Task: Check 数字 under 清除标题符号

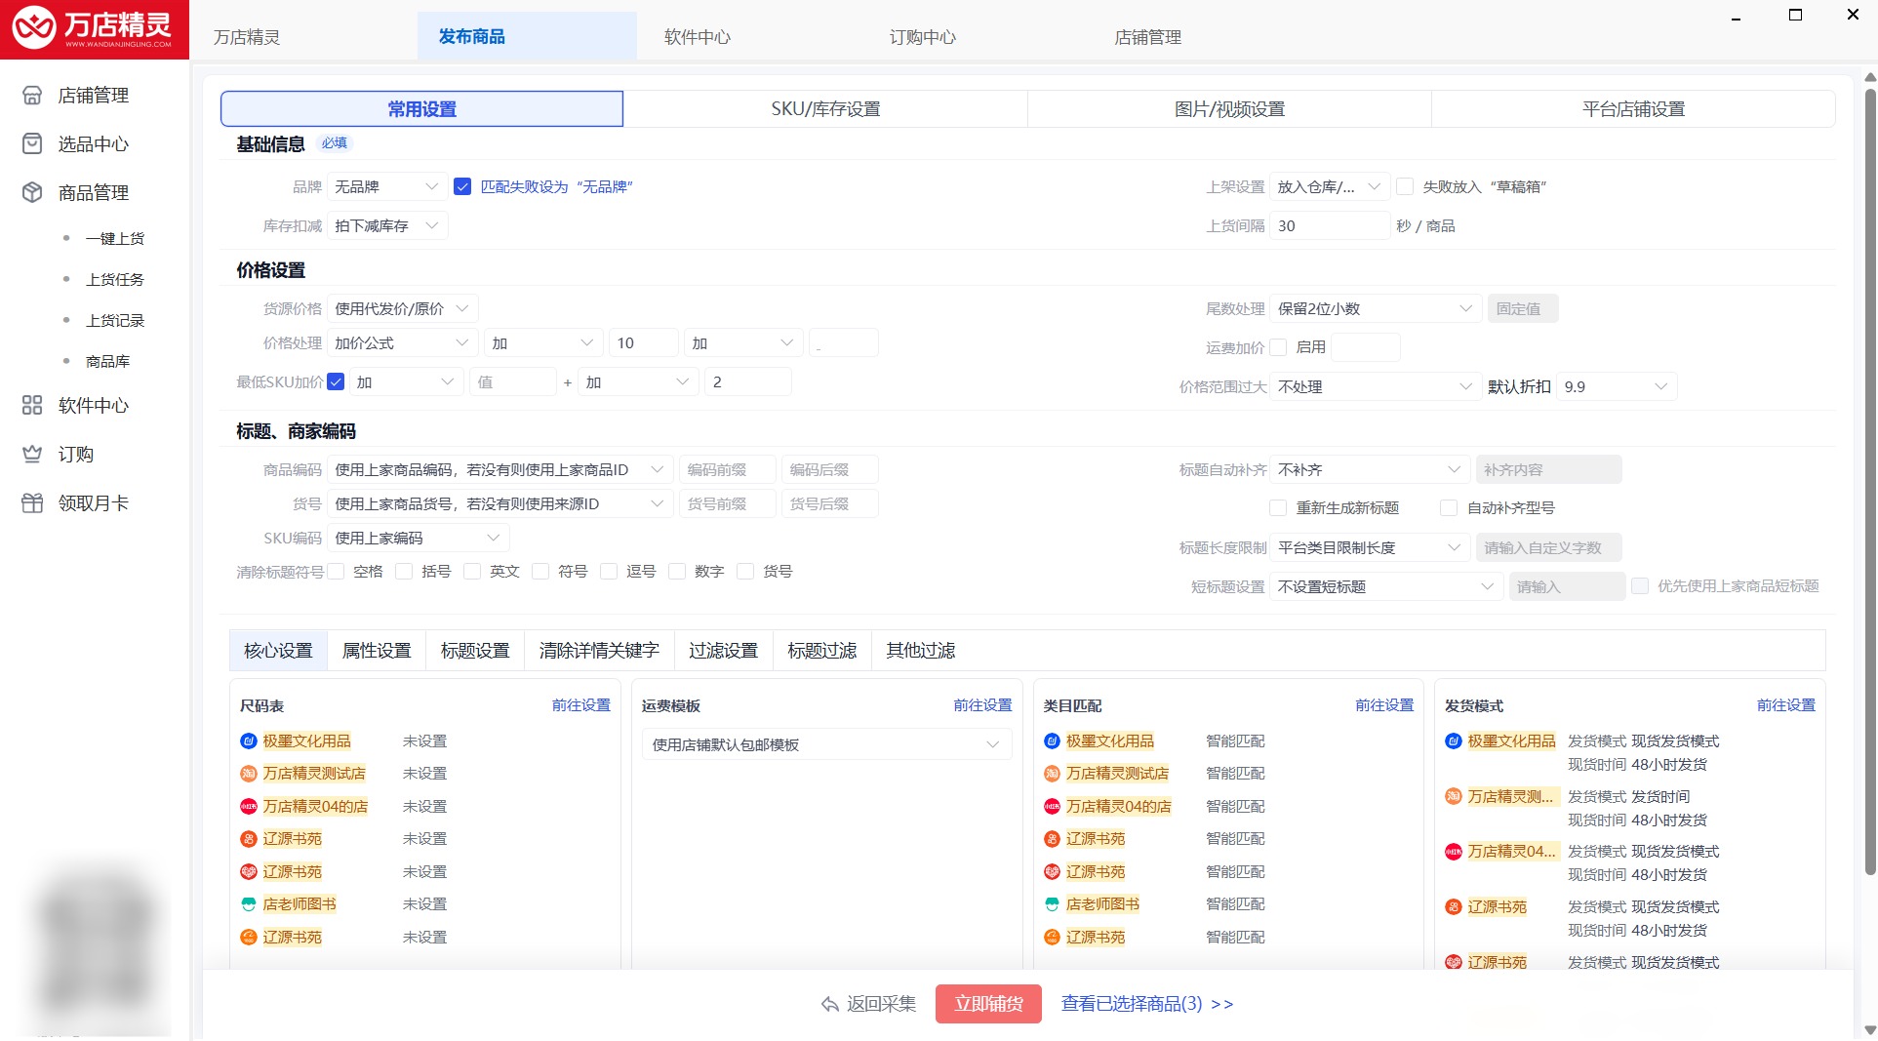Action: [677, 571]
